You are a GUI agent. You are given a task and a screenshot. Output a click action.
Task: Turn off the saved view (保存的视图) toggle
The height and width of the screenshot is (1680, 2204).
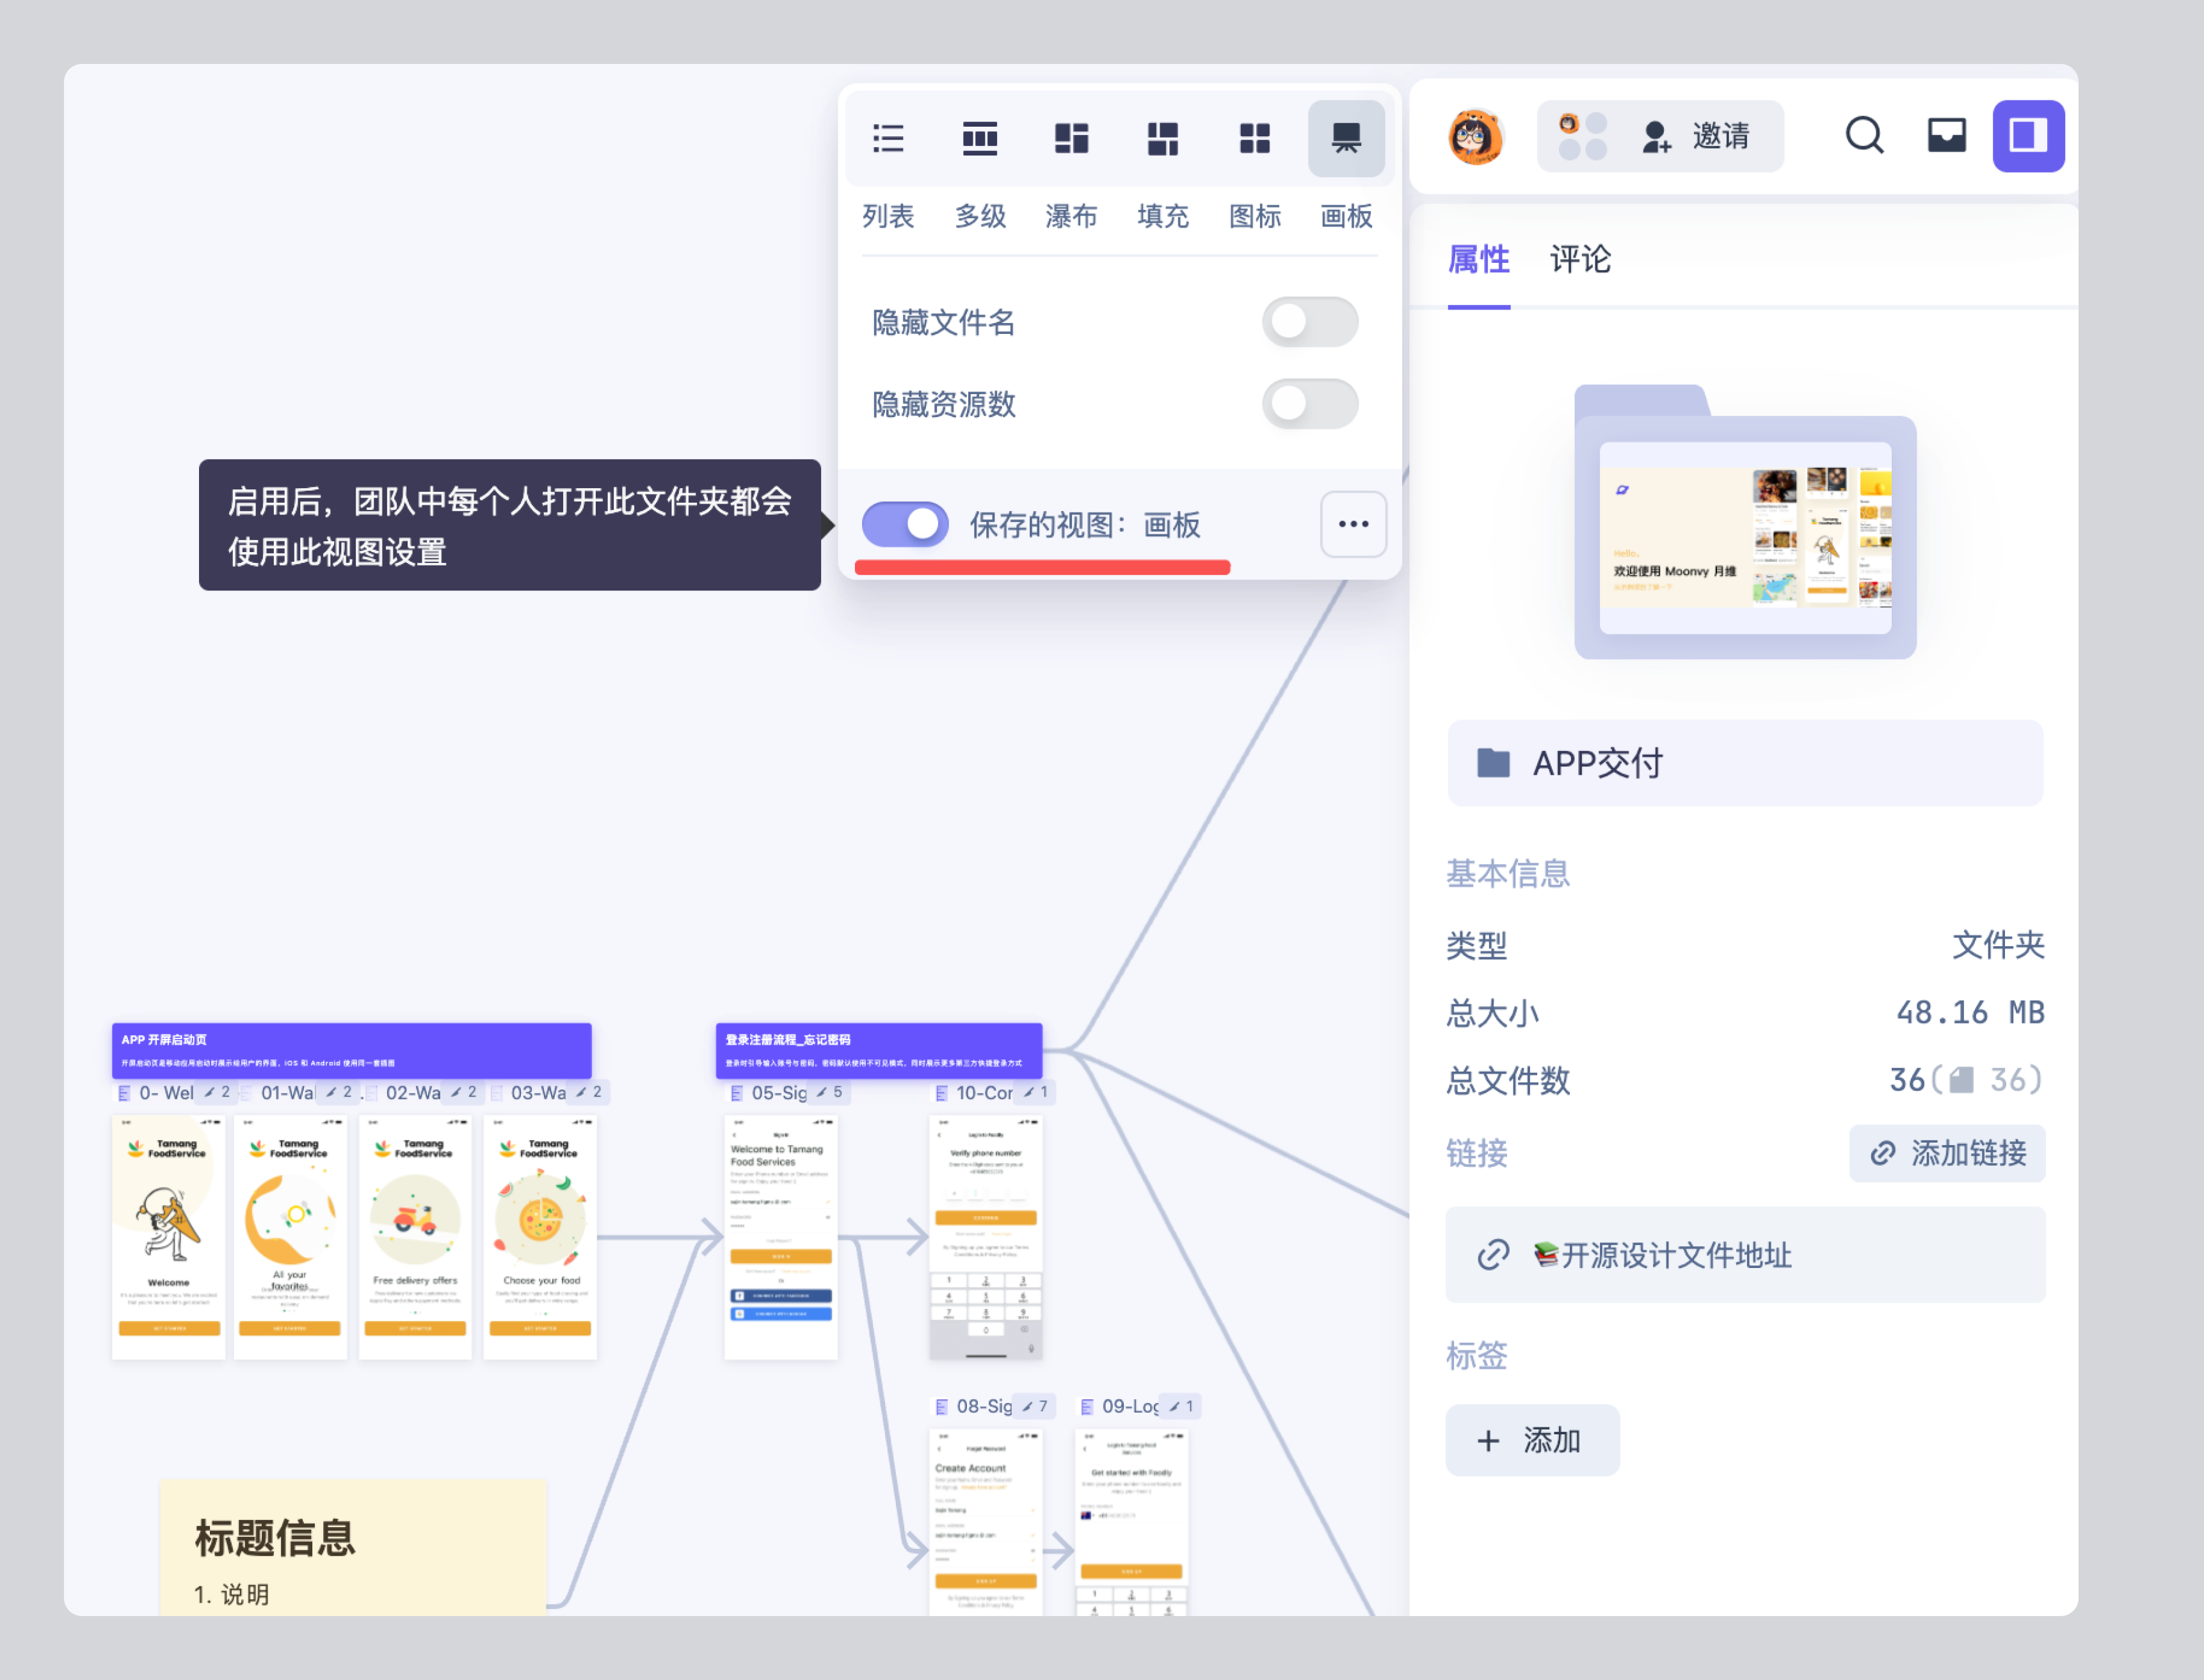906,524
